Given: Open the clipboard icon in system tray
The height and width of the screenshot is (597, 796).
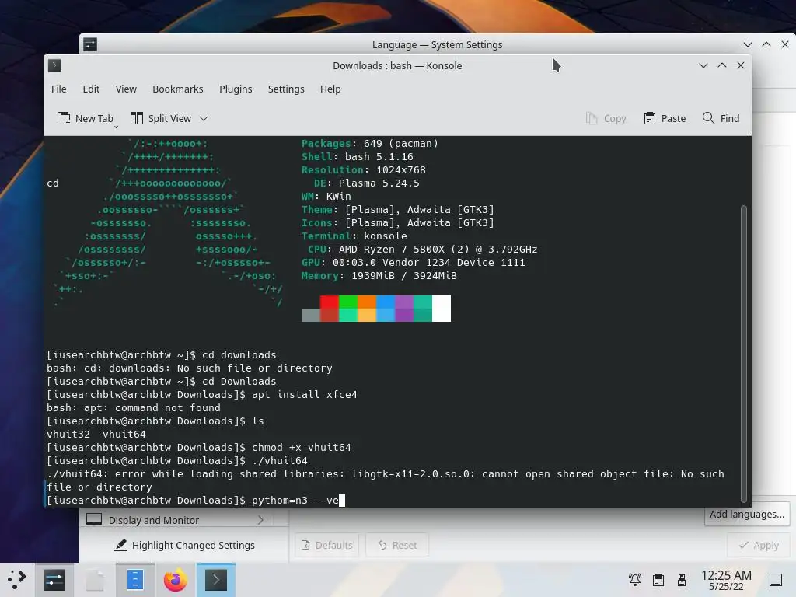Looking at the screenshot, I should coord(658,579).
